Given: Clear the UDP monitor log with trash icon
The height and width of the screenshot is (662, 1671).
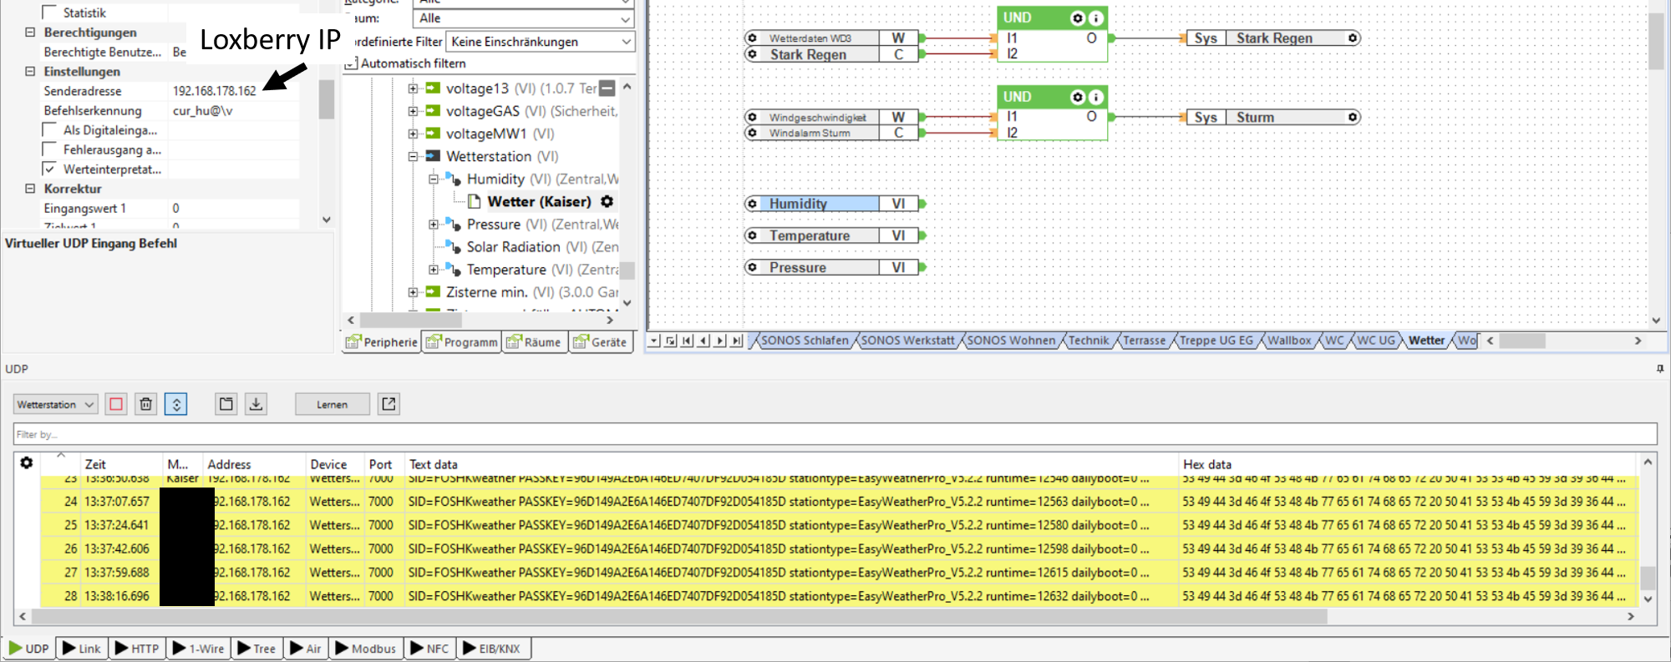Looking at the screenshot, I should [x=146, y=404].
